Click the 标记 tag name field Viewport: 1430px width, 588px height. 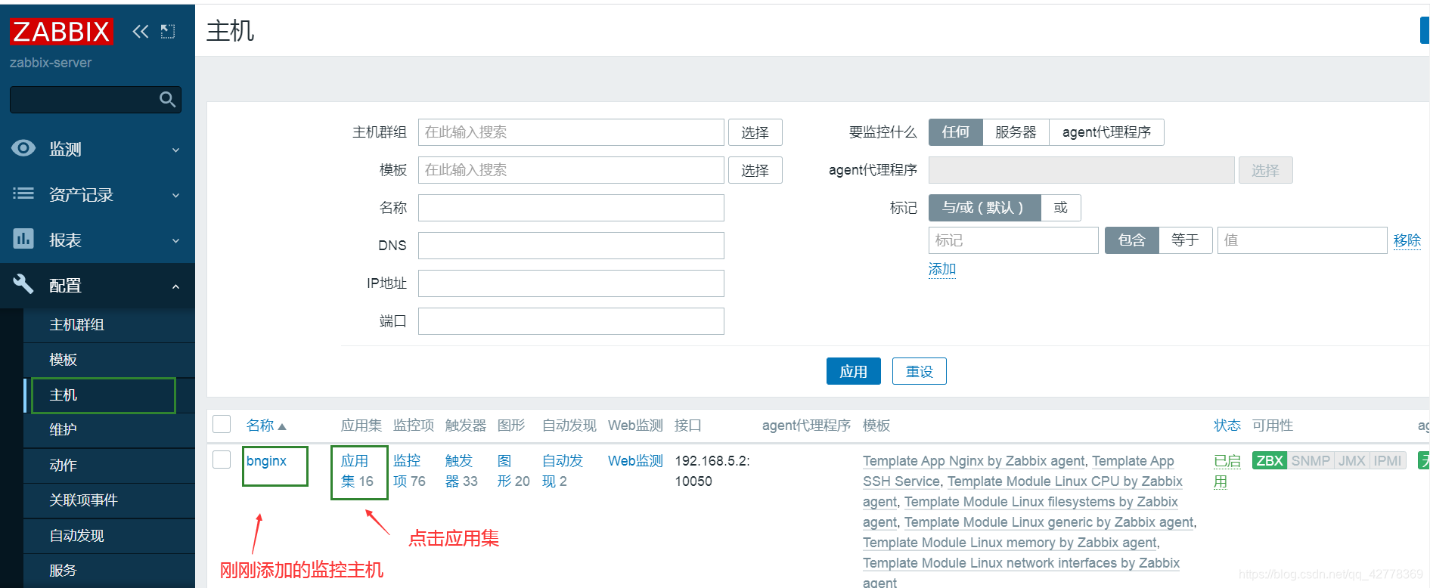coord(1013,240)
